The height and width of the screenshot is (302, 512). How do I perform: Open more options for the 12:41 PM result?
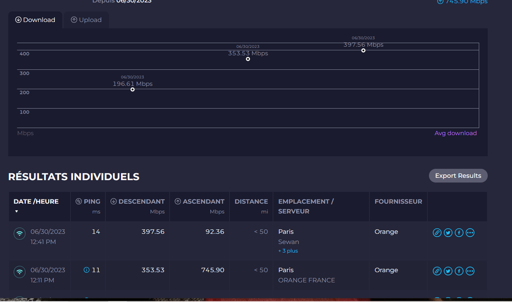pyautogui.click(x=470, y=233)
